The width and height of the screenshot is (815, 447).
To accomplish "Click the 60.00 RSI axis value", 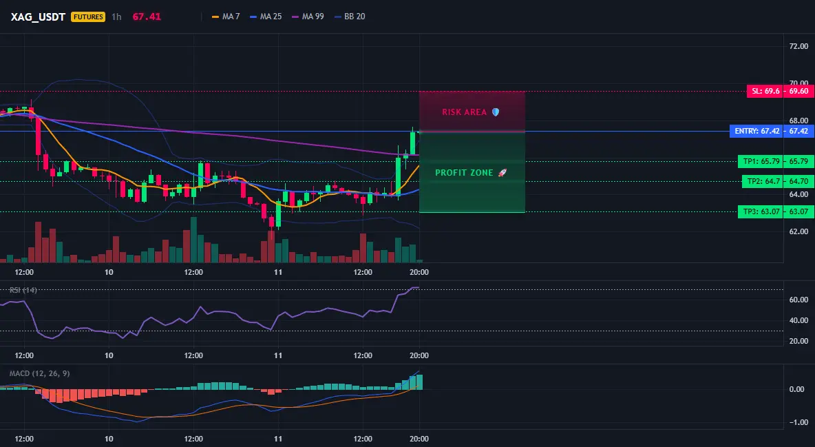I will click(798, 300).
